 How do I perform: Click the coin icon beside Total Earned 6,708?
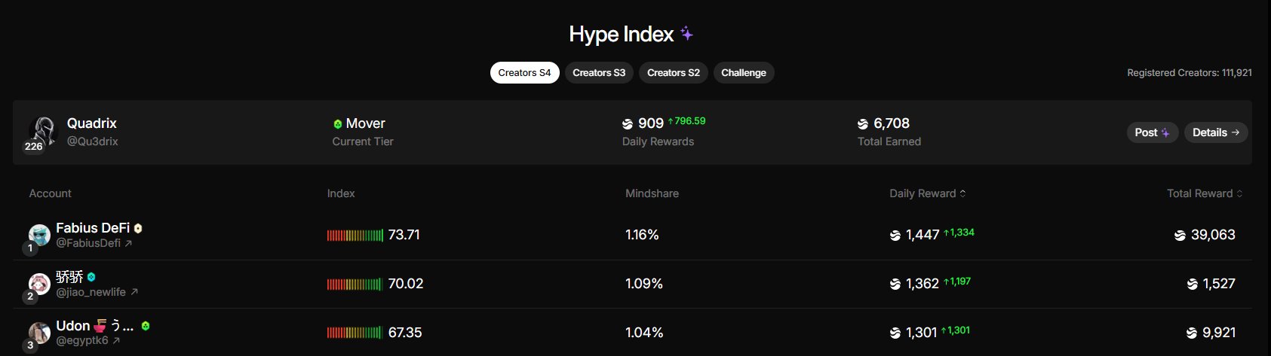(863, 124)
